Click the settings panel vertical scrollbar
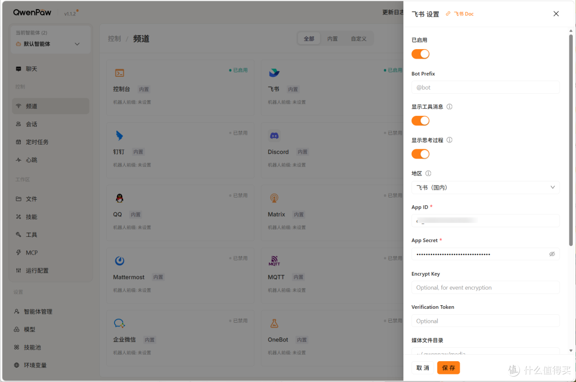Viewport: 576px width, 382px height. [571, 140]
